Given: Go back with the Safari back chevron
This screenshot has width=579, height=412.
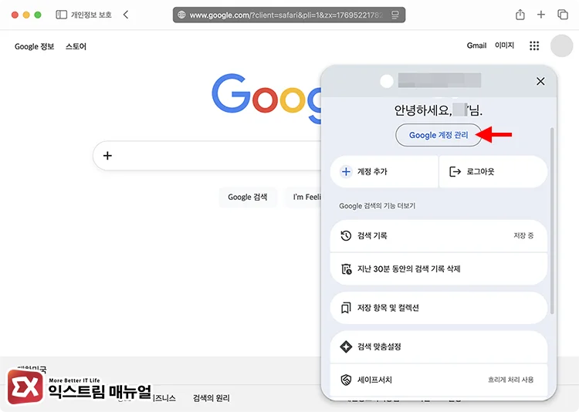Looking at the screenshot, I should pos(126,15).
